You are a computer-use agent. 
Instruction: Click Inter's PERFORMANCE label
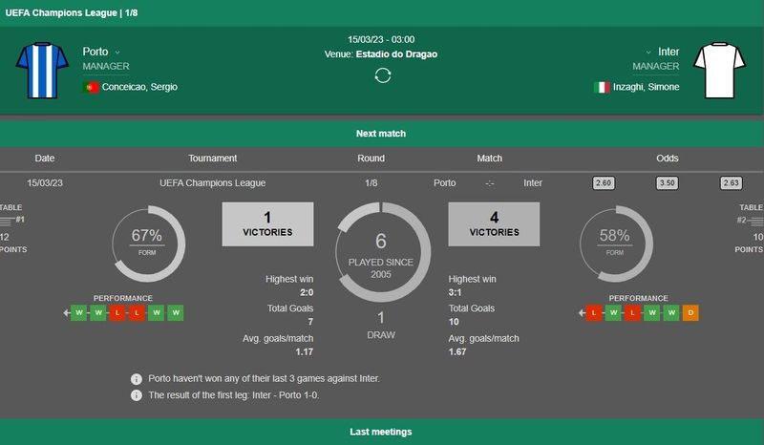coord(638,298)
